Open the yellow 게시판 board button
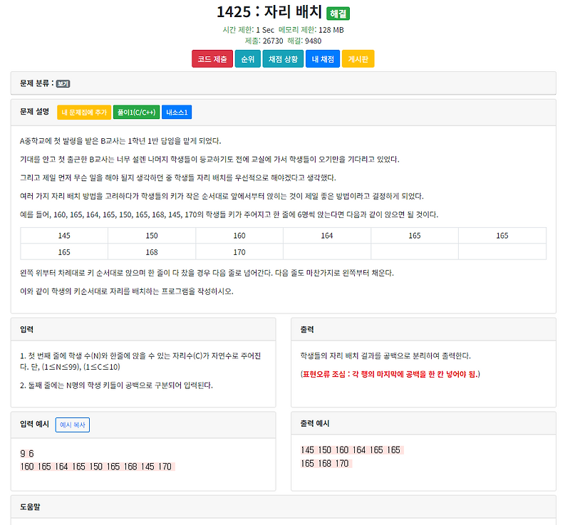Viewport: 570px width, 525px height. click(358, 59)
